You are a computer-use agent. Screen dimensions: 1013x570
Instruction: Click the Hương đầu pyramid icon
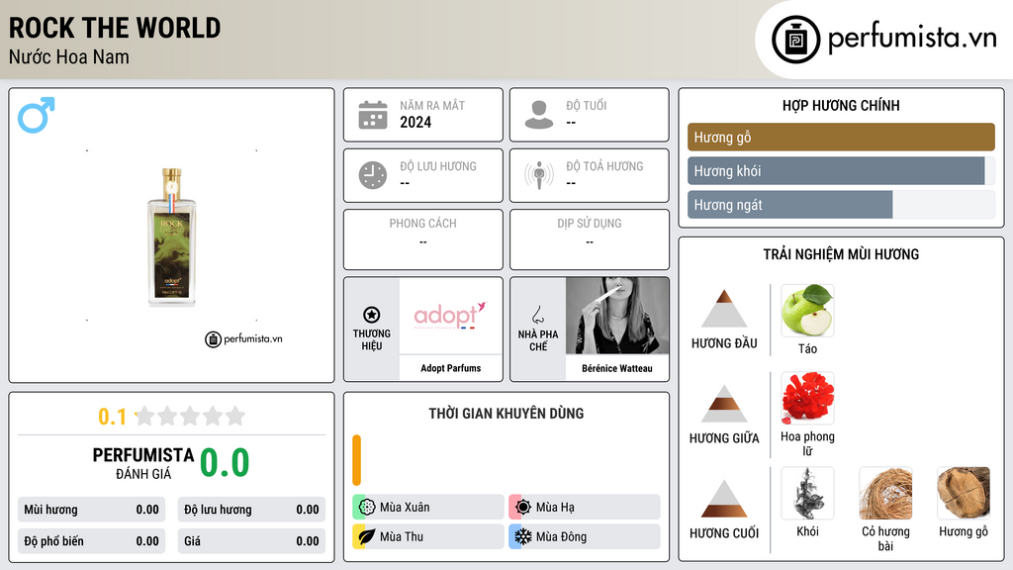[x=724, y=309]
